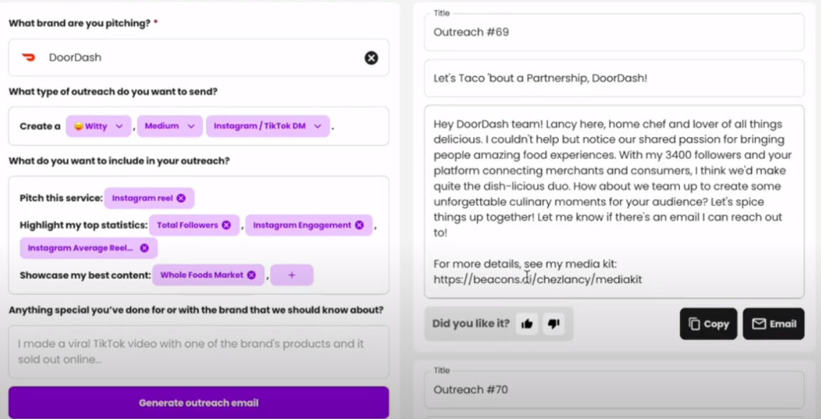Image resolution: width=821 pixels, height=419 pixels.
Task: Edit the Outreach #69 title field
Action: point(612,31)
